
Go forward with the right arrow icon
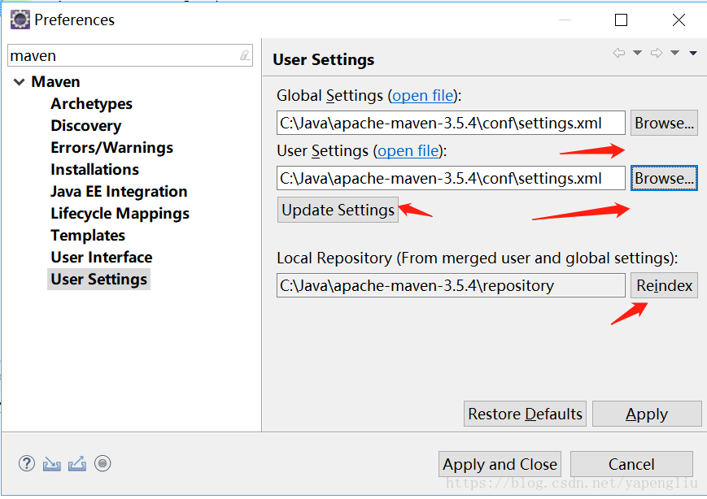click(x=657, y=53)
